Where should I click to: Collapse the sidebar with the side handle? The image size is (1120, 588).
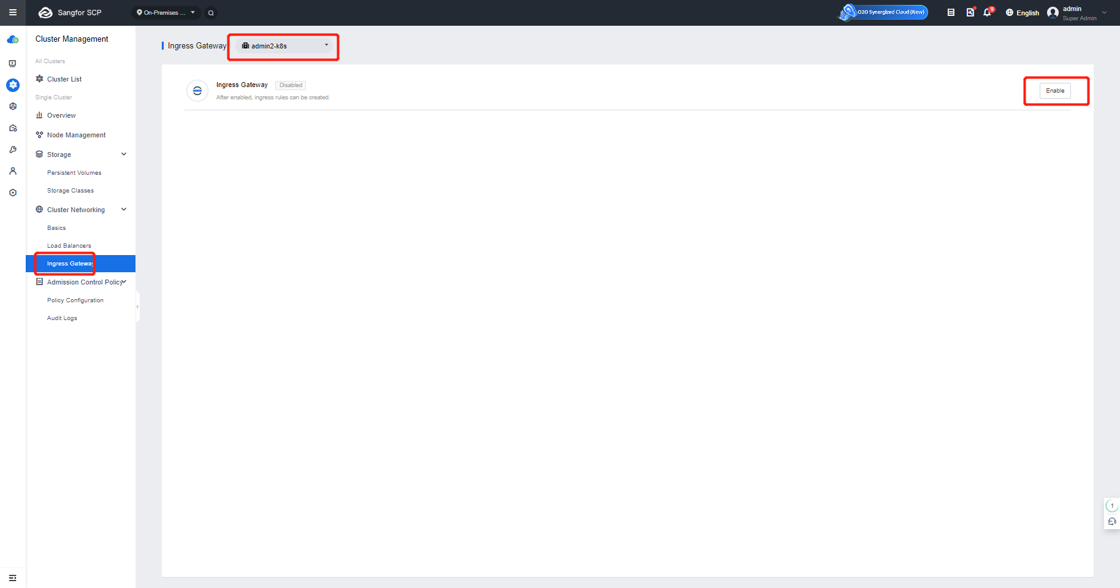(138, 307)
